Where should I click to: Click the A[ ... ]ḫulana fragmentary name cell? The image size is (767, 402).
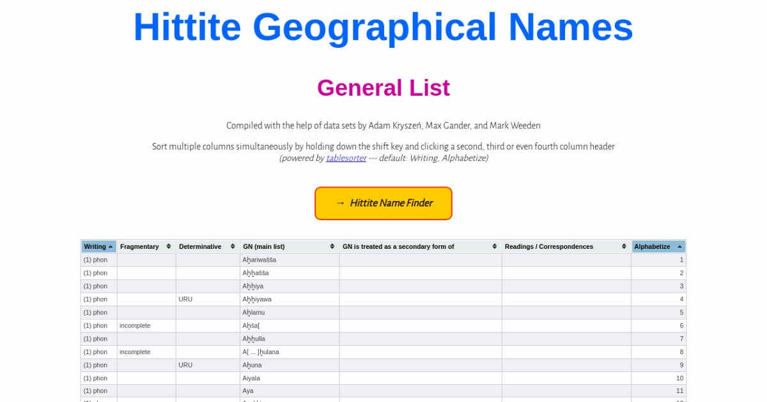click(260, 352)
